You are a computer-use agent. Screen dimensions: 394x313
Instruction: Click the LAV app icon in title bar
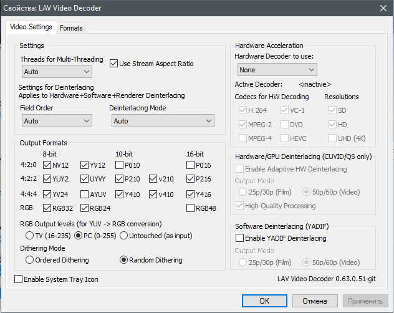pyautogui.click(x=7, y=7)
